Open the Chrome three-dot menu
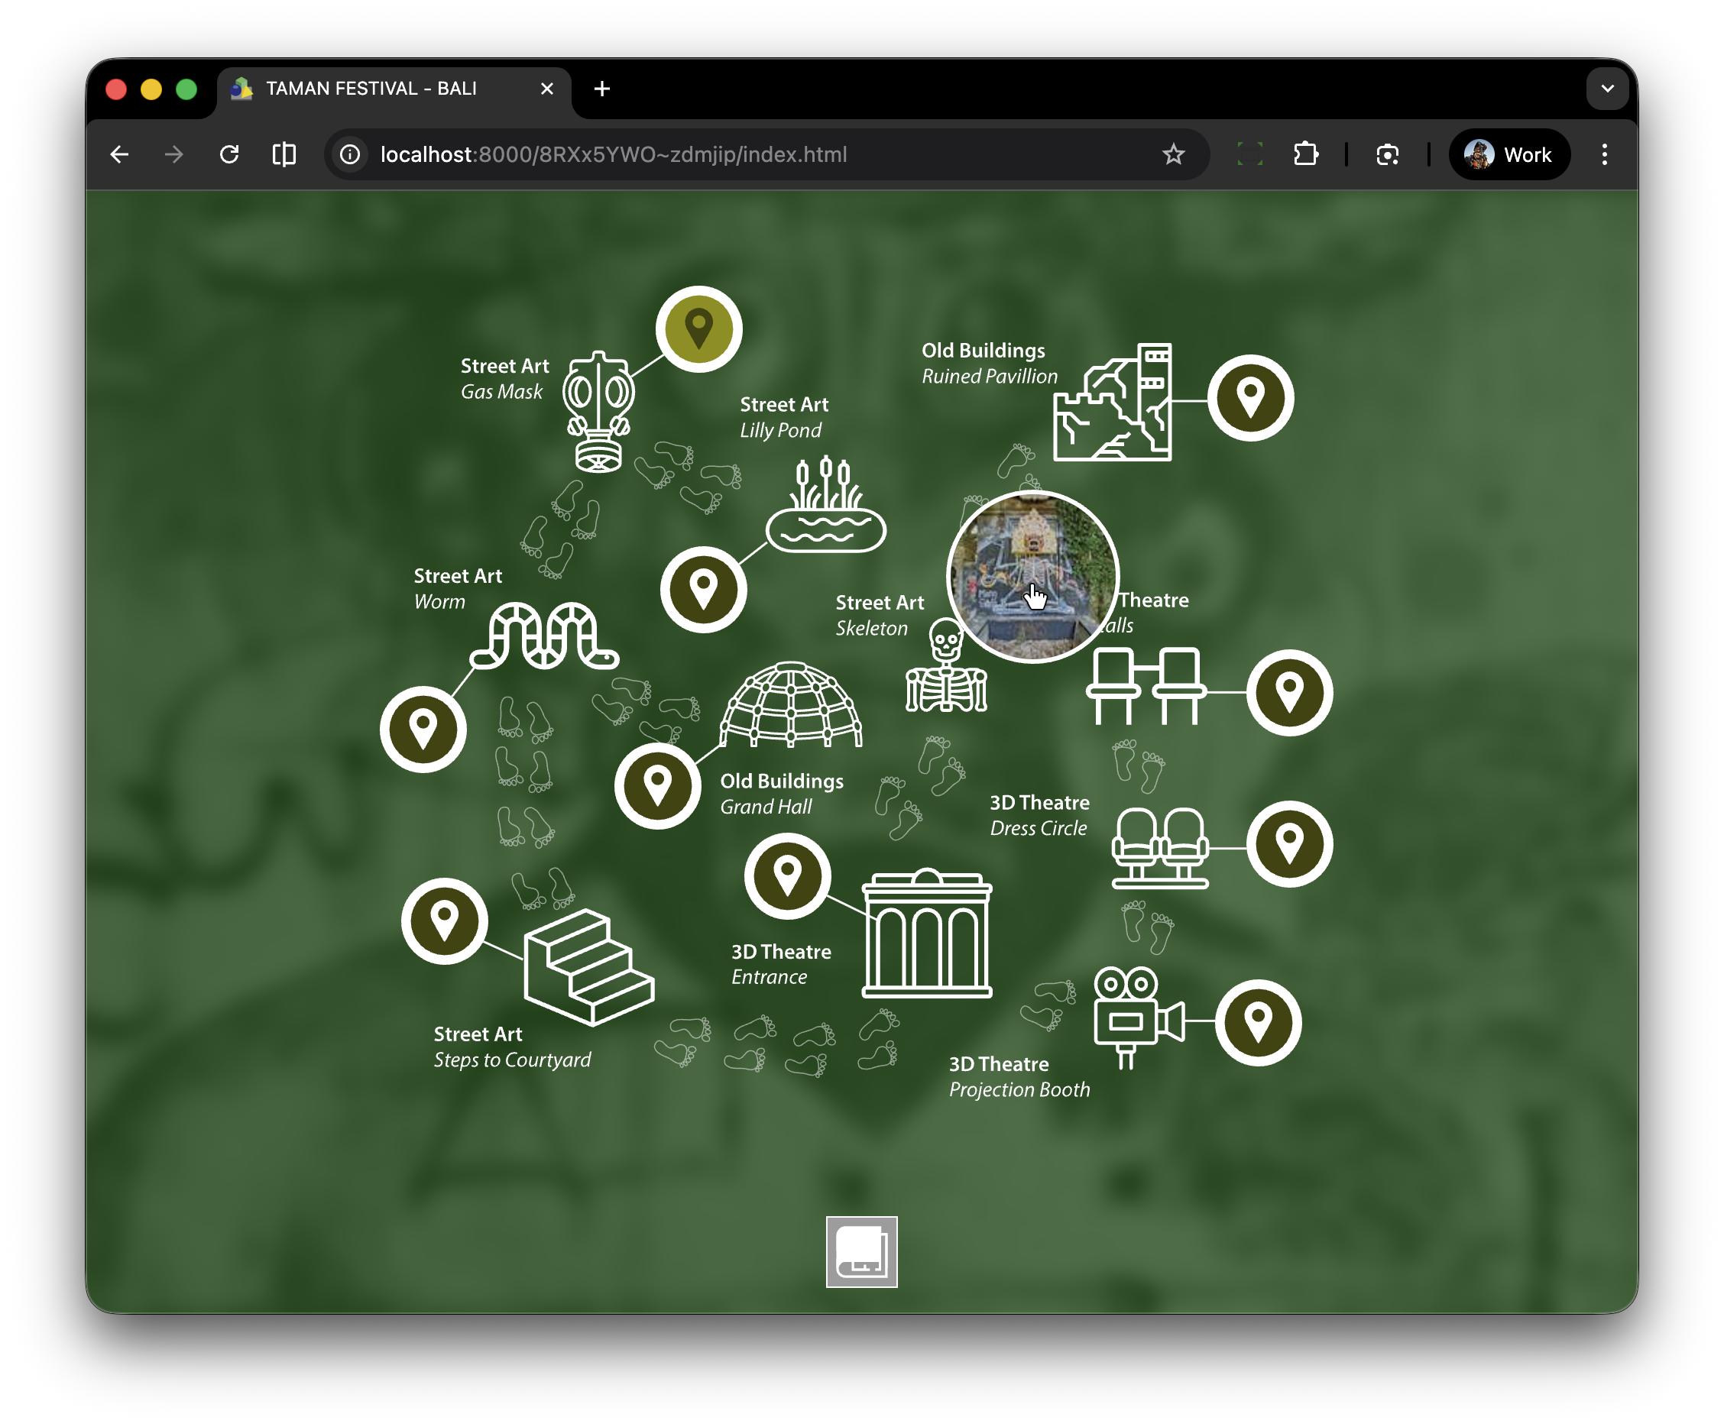The image size is (1724, 1427). 1604,154
